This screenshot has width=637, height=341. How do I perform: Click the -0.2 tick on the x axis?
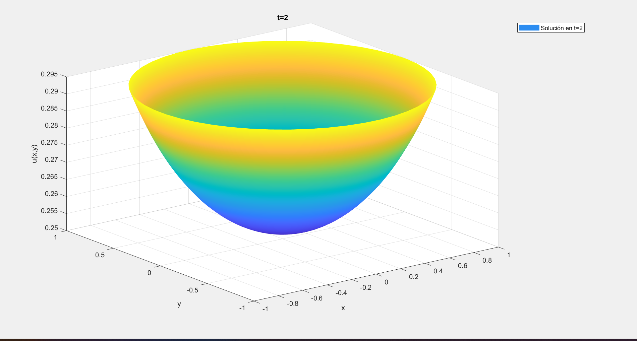pyautogui.click(x=365, y=287)
